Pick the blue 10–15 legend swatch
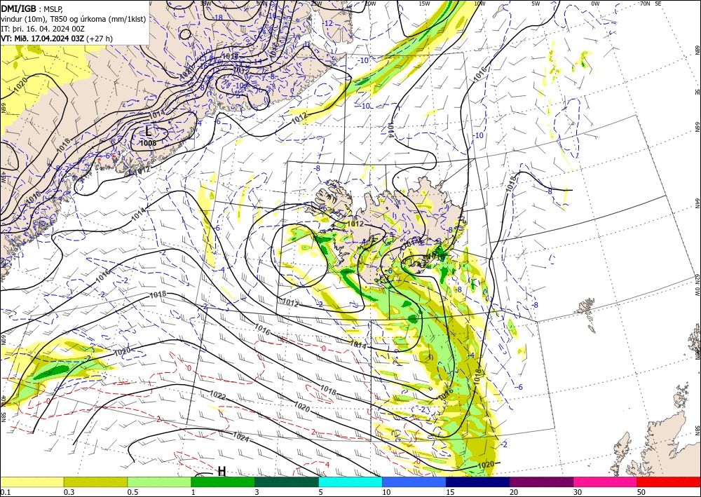The image size is (701, 497). coord(414,482)
